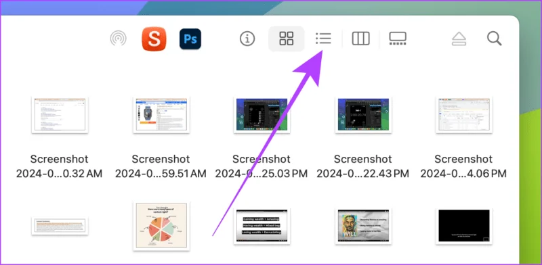This screenshot has height=265, width=542.
Task: Select screenshot thumbnail ending 25.03 PM
Action: click(x=262, y=114)
